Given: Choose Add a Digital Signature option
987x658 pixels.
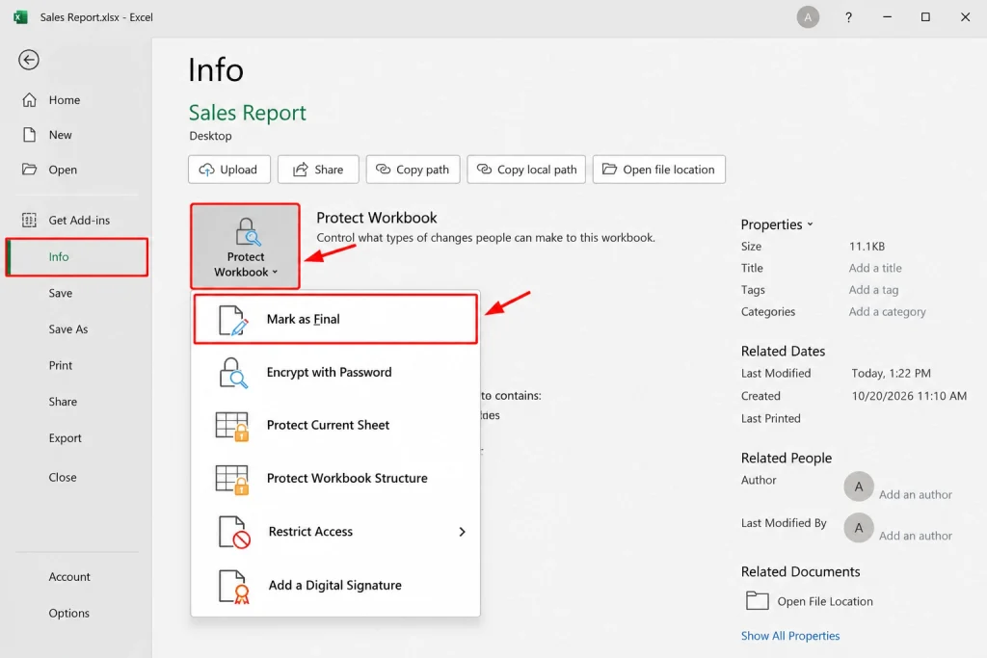Looking at the screenshot, I should tap(335, 585).
